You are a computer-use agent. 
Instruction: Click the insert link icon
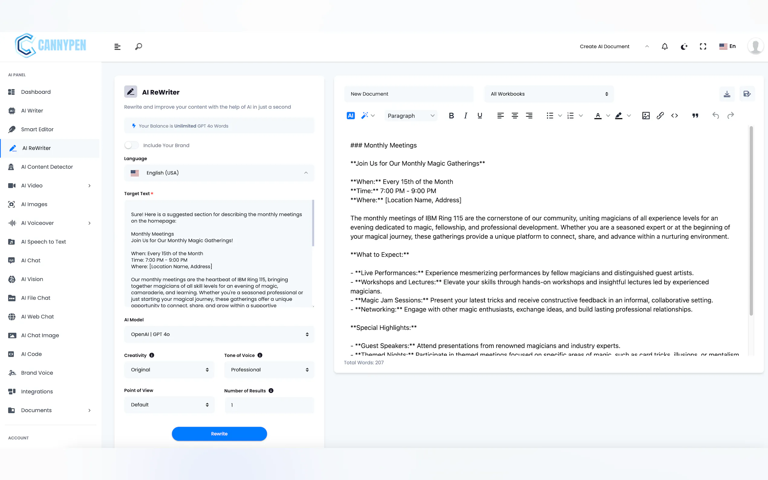pyautogui.click(x=660, y=115)
